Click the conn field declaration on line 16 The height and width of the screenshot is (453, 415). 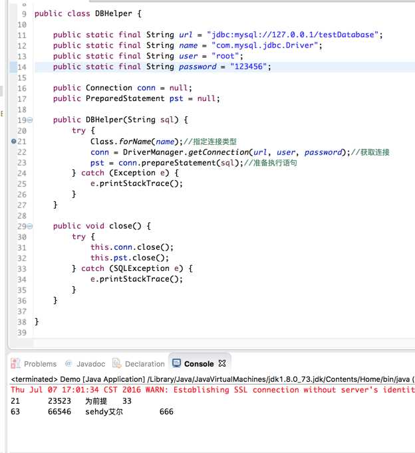pos(146,88)
